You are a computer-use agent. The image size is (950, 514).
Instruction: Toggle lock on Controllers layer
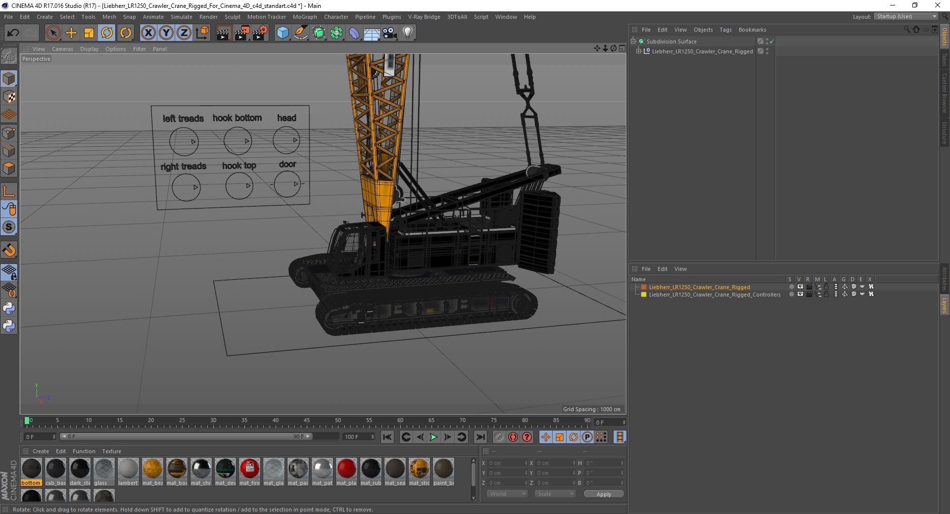point(826,294)
